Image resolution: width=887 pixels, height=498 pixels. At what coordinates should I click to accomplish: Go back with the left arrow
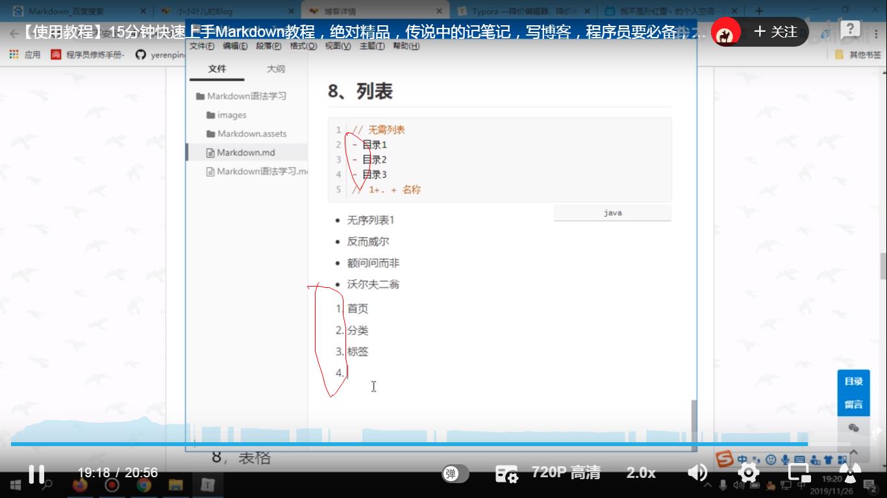coord(14,33)
